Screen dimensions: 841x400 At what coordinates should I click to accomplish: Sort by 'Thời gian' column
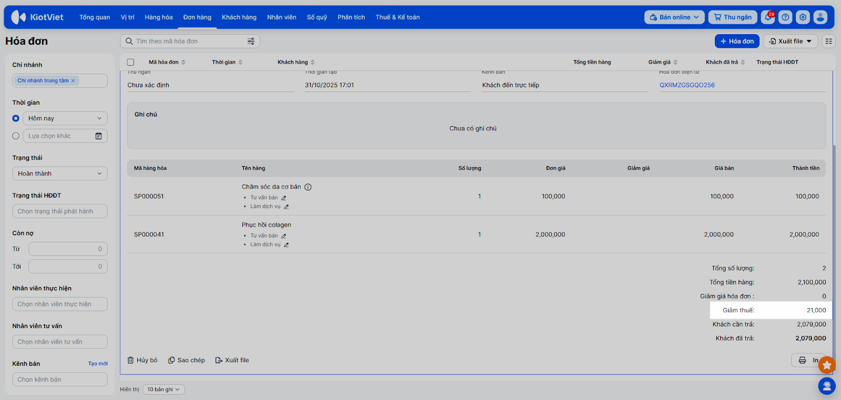click(228, 62)
